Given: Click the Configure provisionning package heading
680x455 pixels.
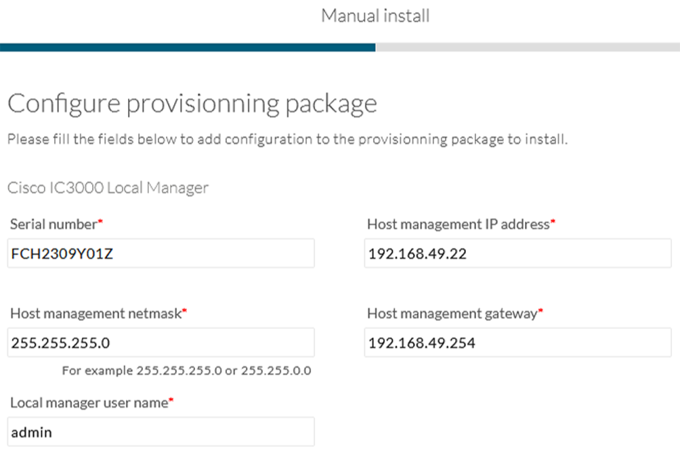Looking at the screenshot, I should 192,103.
